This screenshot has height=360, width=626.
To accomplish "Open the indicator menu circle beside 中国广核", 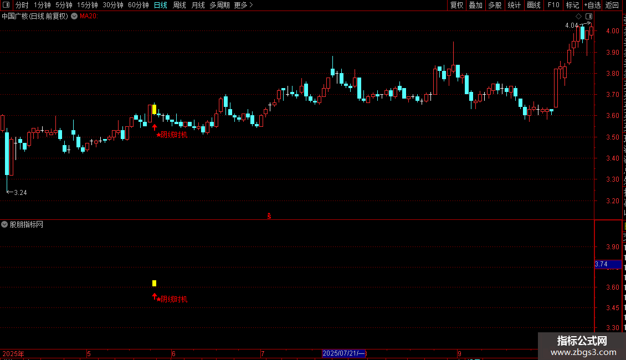I will [74, 17].
